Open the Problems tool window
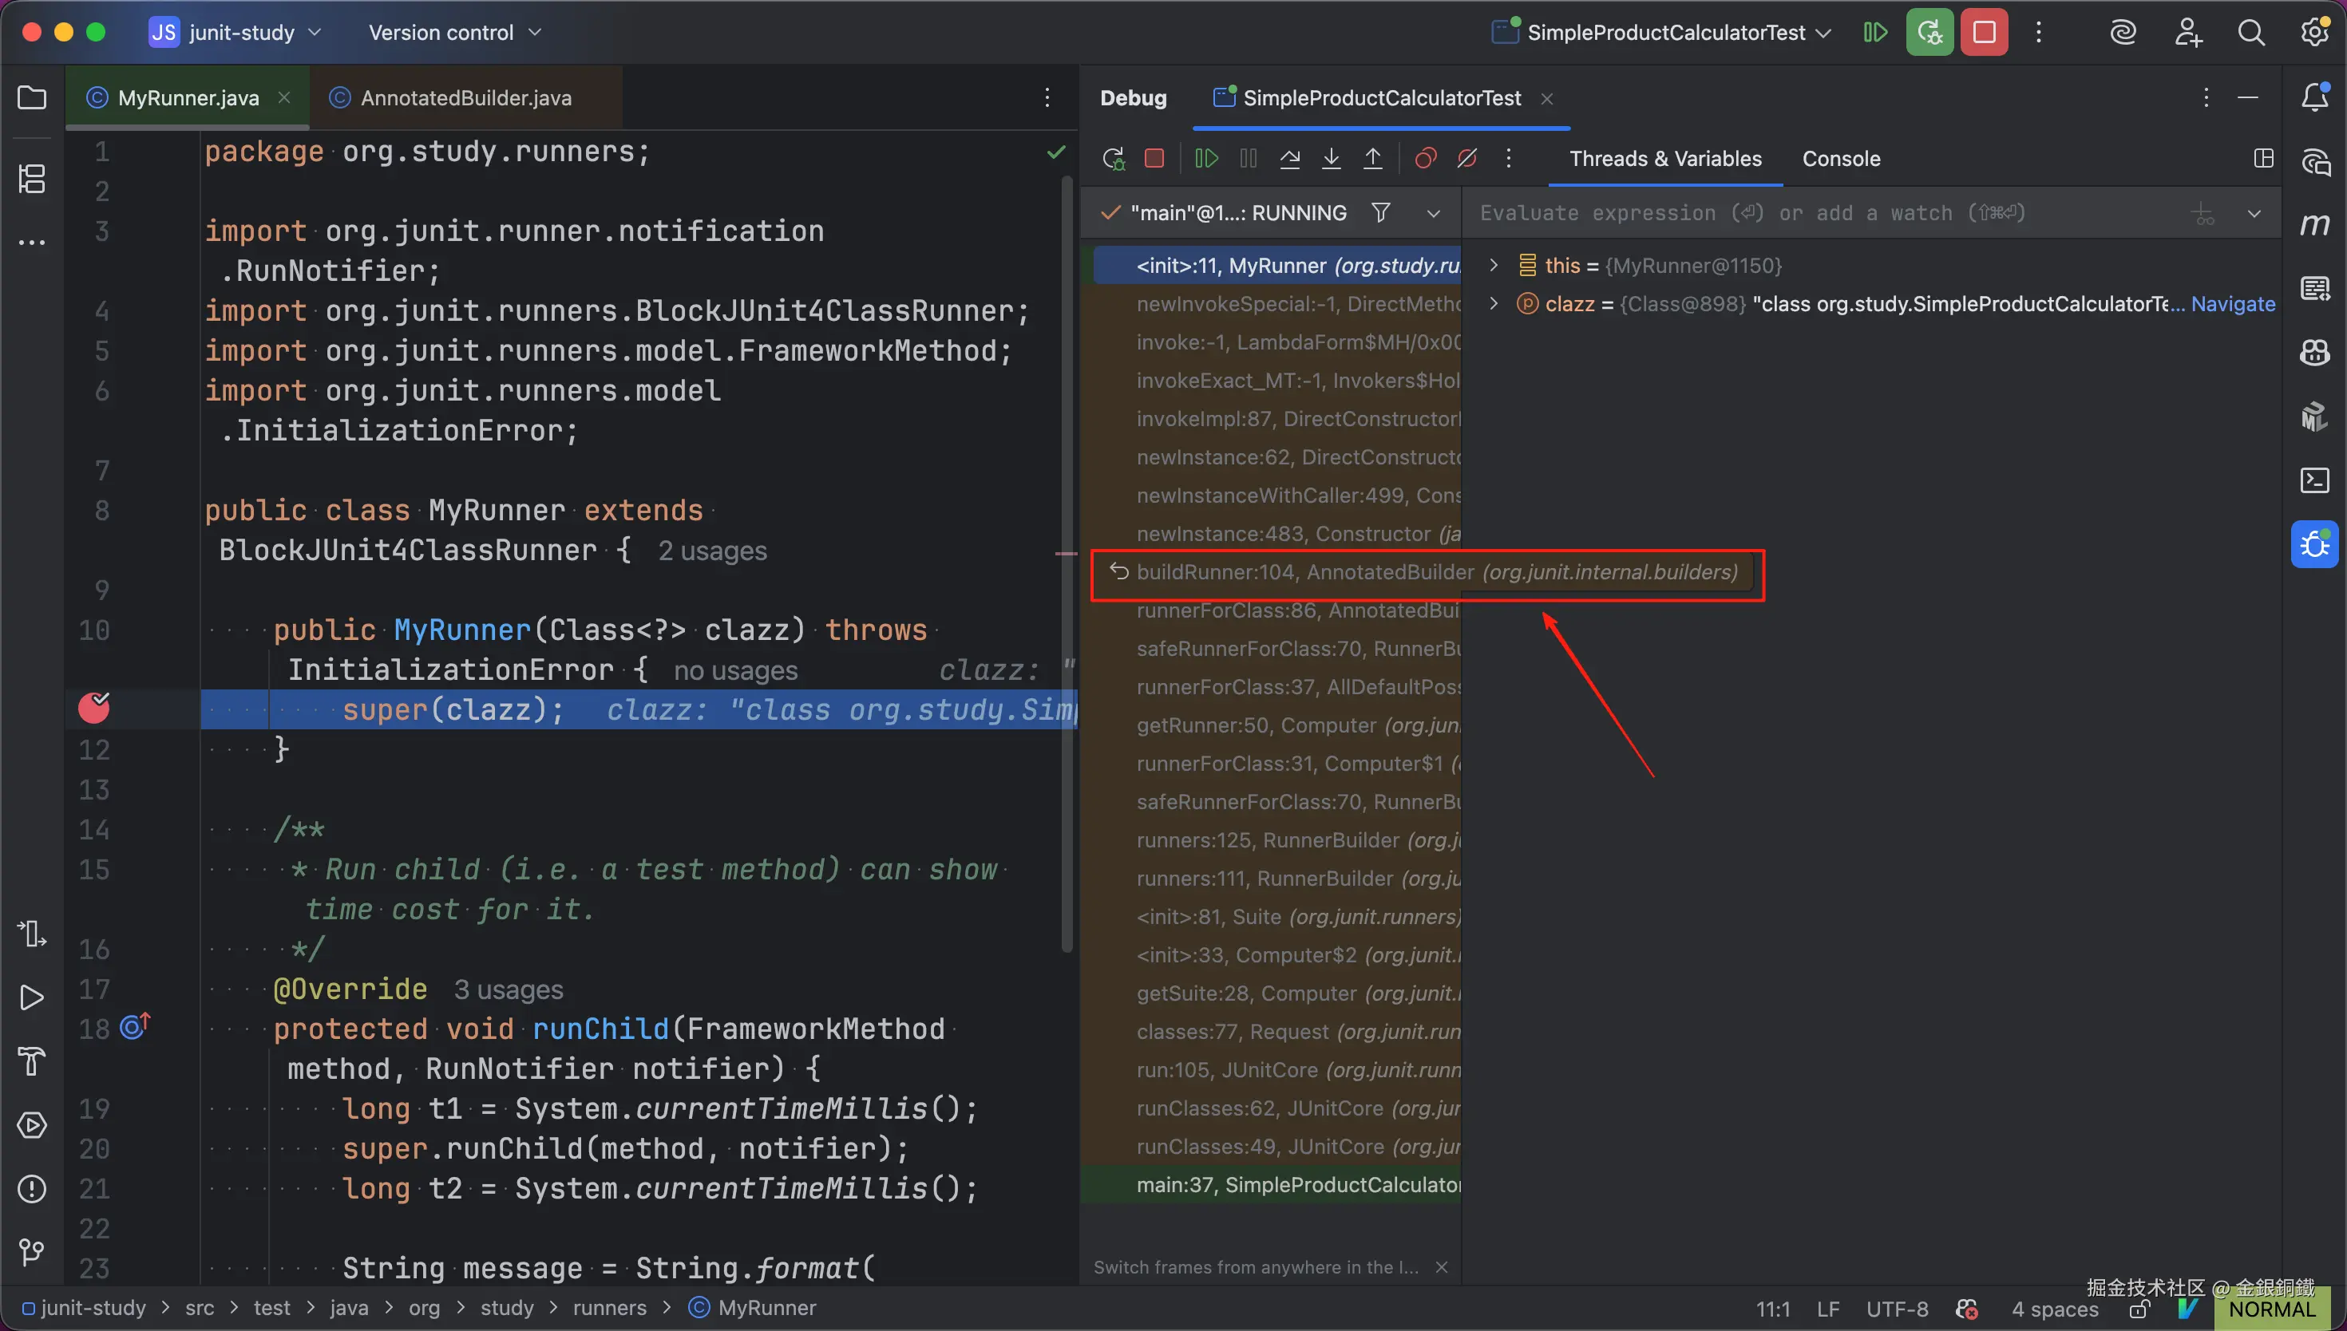 (32, 1188)
